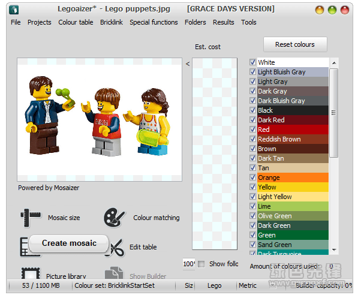Viewport: 358px width, 298px height.
Task: Toggle the Green colour checkbox
Action: (x=252, y=235)
